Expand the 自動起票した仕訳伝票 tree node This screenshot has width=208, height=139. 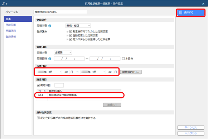coord(67,36)
